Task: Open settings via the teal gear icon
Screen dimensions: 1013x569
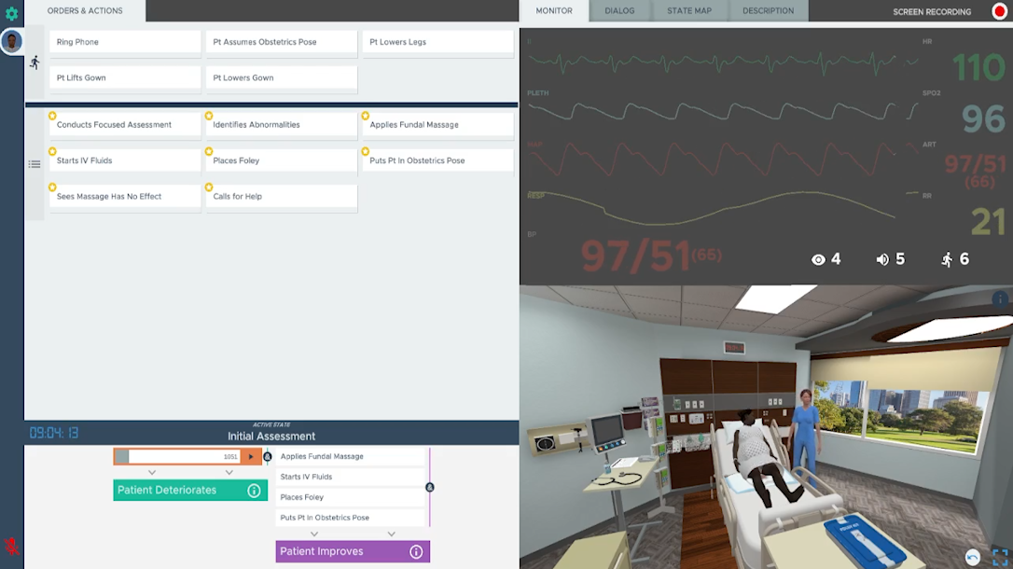Action: [11, 14]
